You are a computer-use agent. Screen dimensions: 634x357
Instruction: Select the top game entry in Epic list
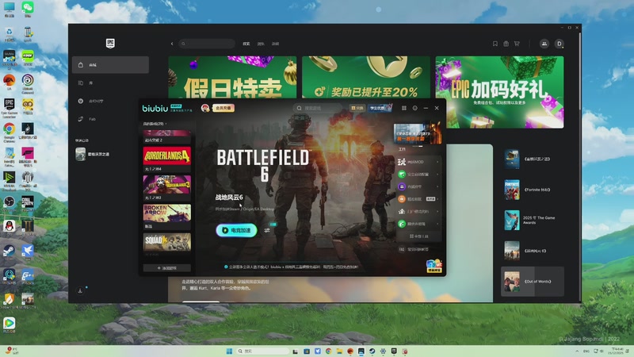click(532, 159)
